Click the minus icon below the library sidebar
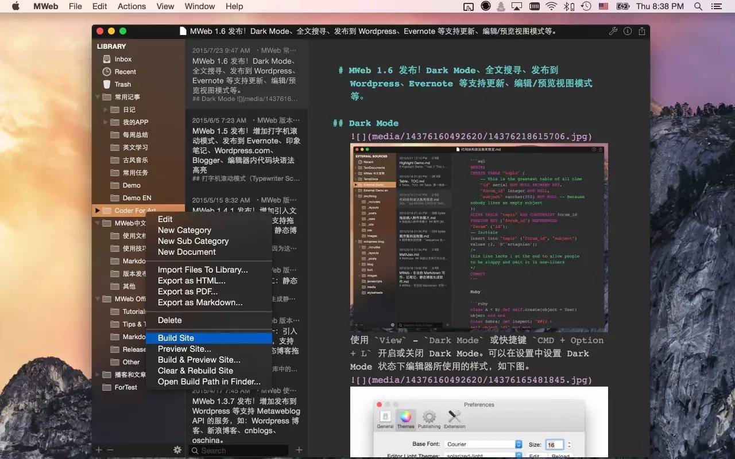Image resolution: width=735 pixels, height=459 pixels. [x=110, y=450]
